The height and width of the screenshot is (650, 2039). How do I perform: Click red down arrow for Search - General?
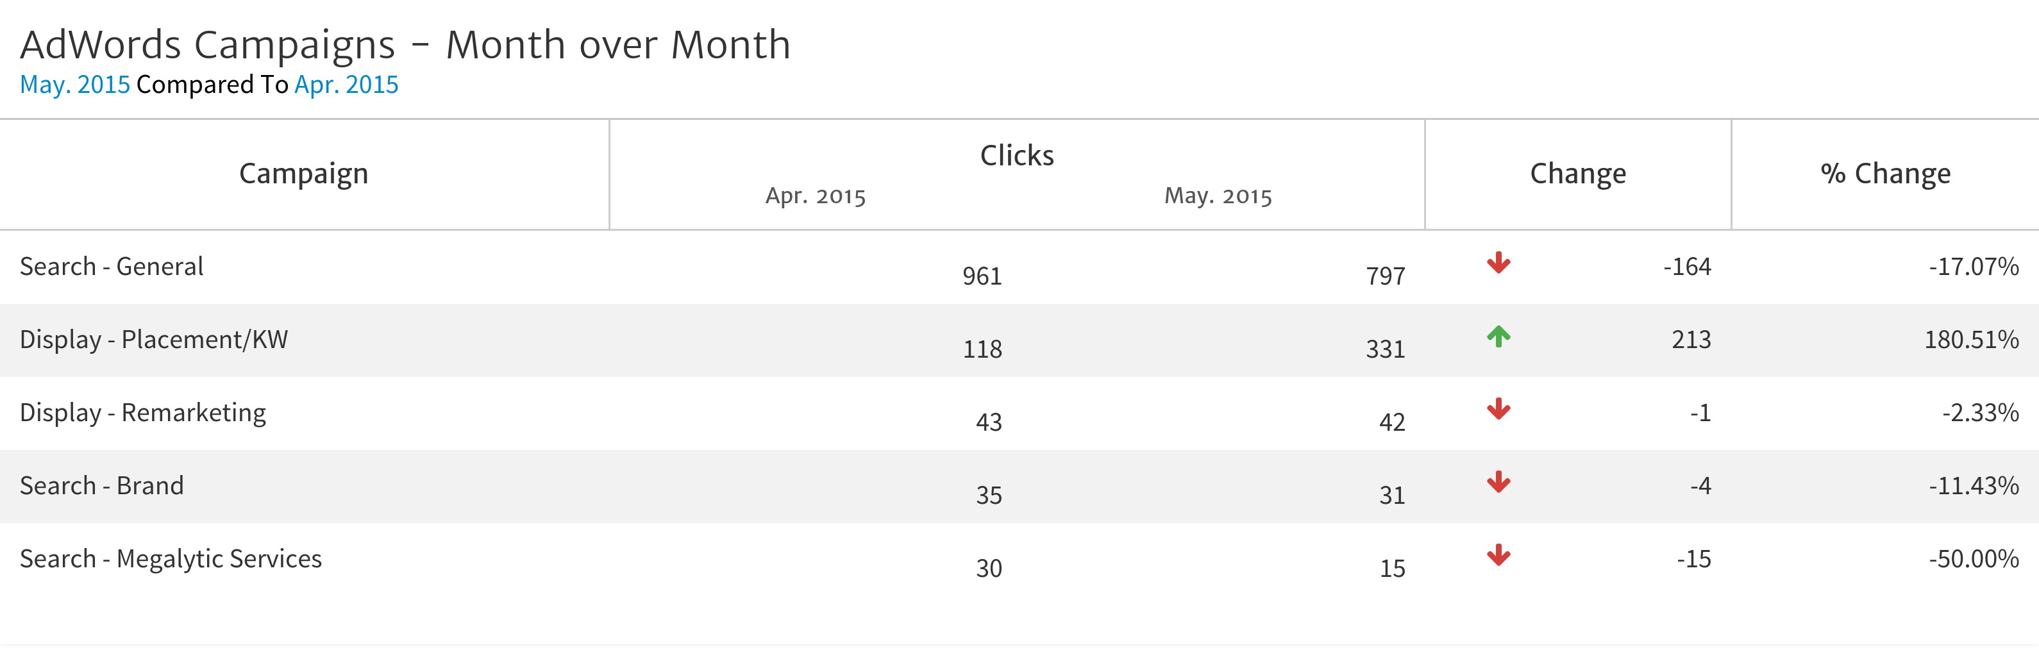[x=1498, y=263]
